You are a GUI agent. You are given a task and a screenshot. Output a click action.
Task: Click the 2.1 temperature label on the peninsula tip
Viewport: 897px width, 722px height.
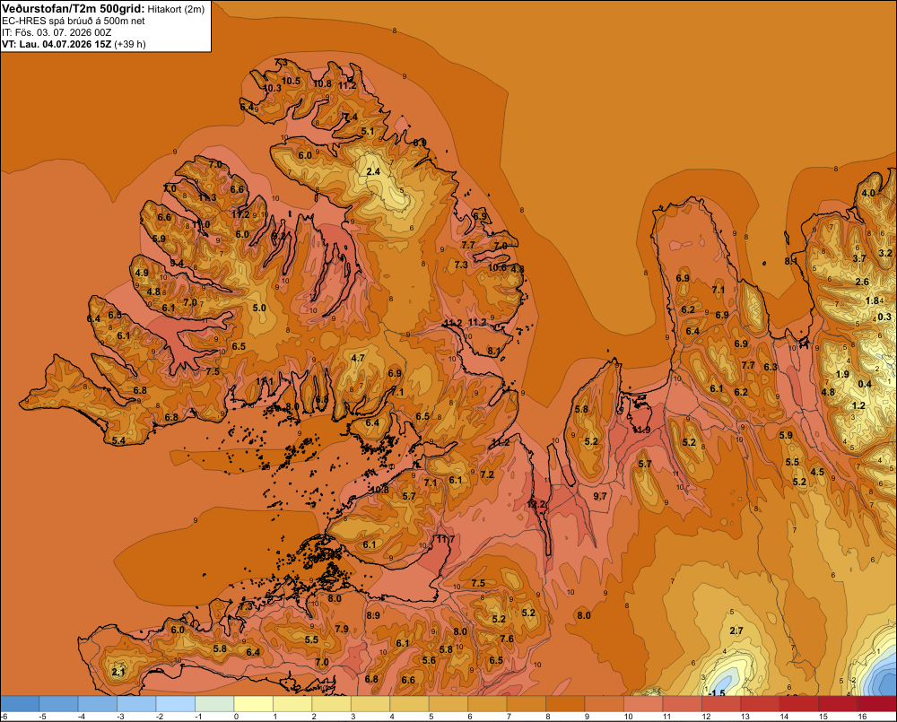point(118,672)
